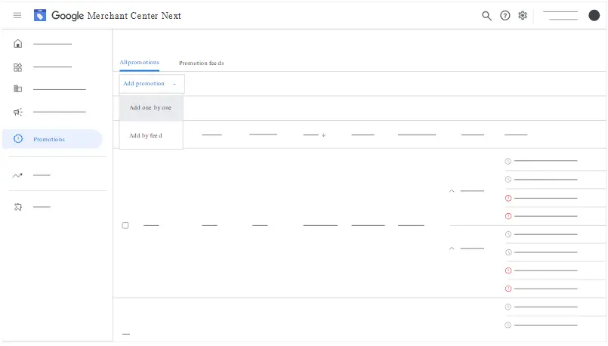Open the help question mark icon
The width and height of the screenshot is (608, 346).
coord(505,15)
